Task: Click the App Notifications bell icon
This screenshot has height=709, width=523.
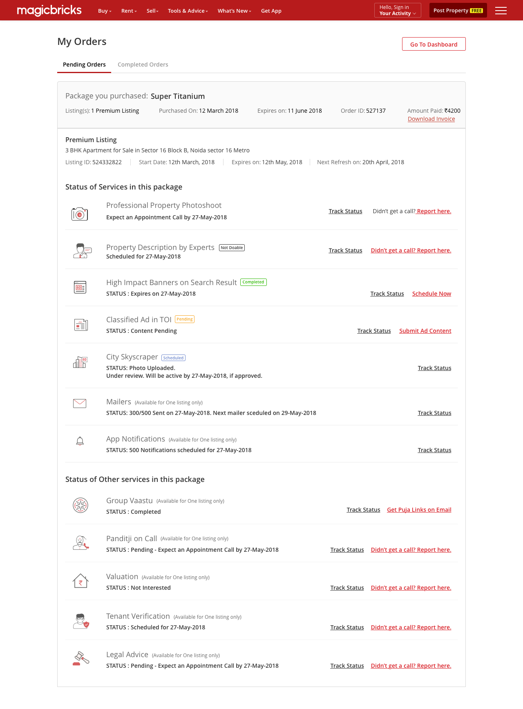Action: point(80,441)
